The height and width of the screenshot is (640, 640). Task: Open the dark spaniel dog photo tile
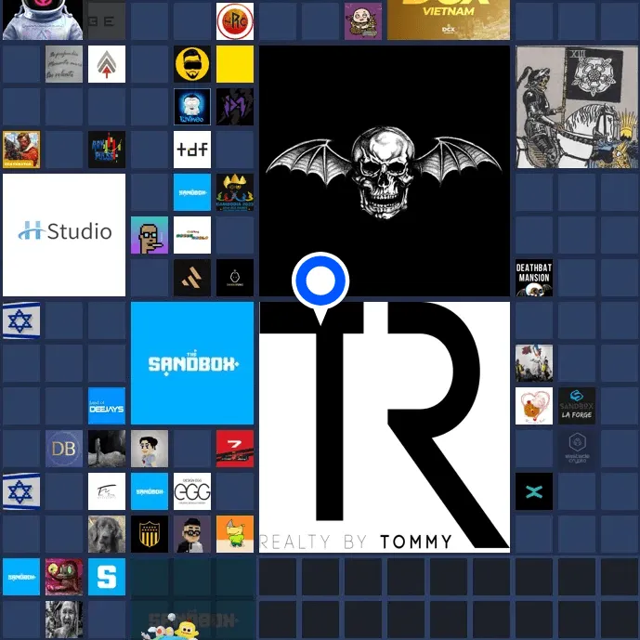(x=107, y=534)
